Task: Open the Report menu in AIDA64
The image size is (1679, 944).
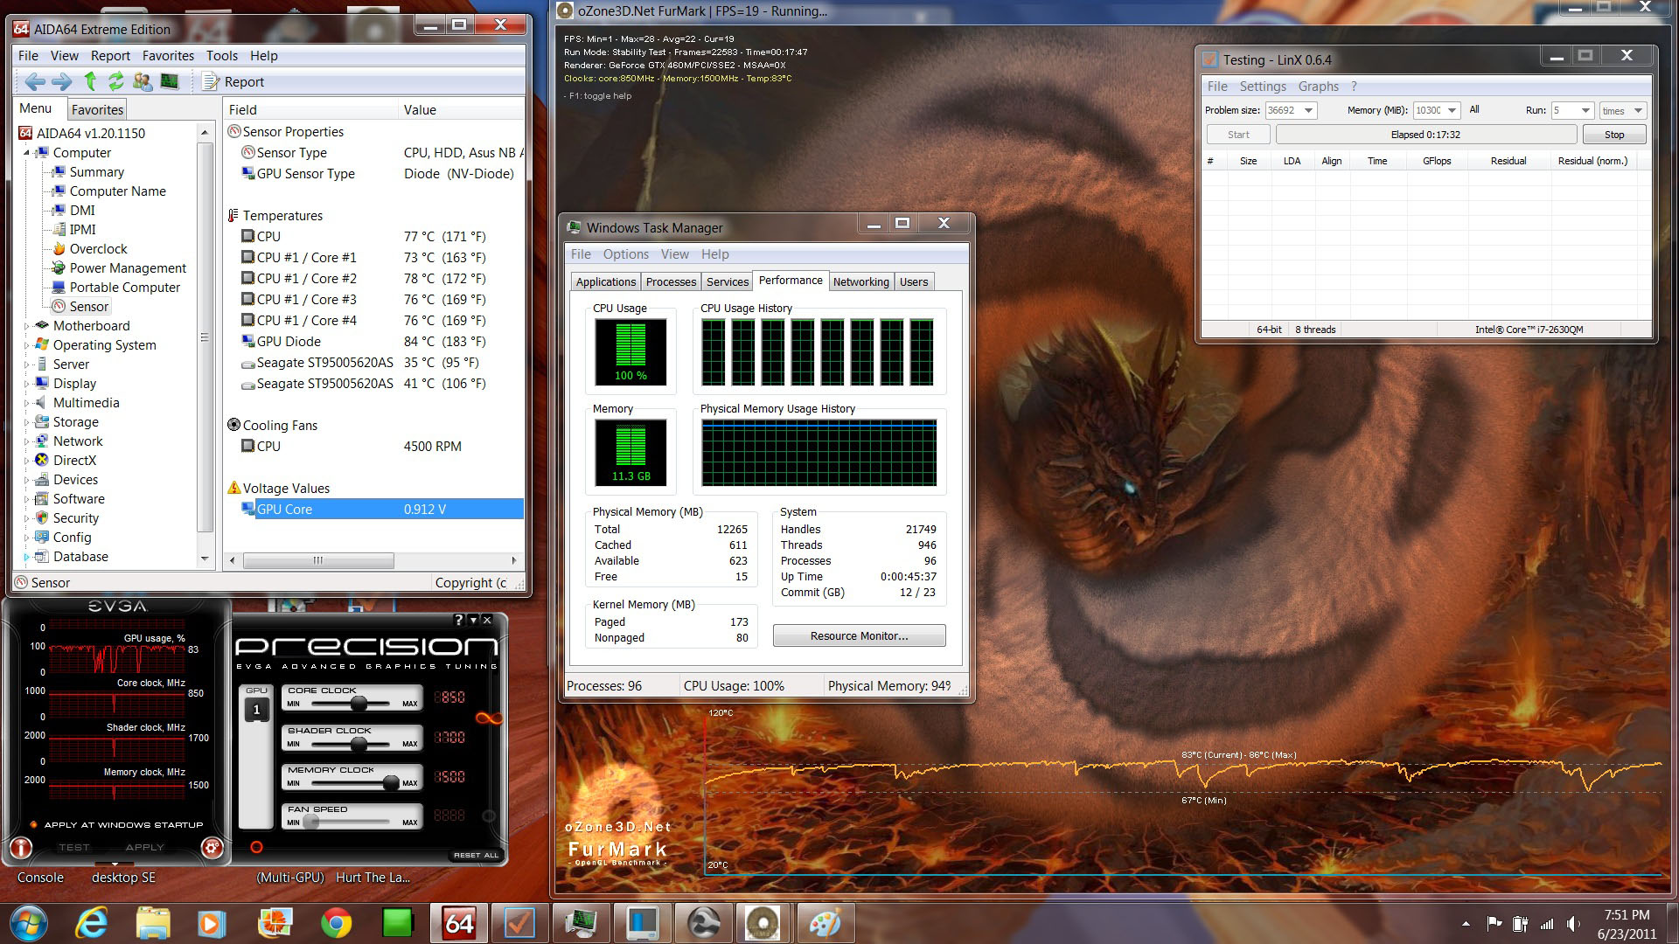Action: pos(110,55)
